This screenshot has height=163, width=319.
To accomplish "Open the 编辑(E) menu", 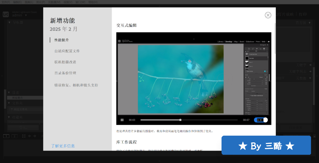I will pos(17,2).
